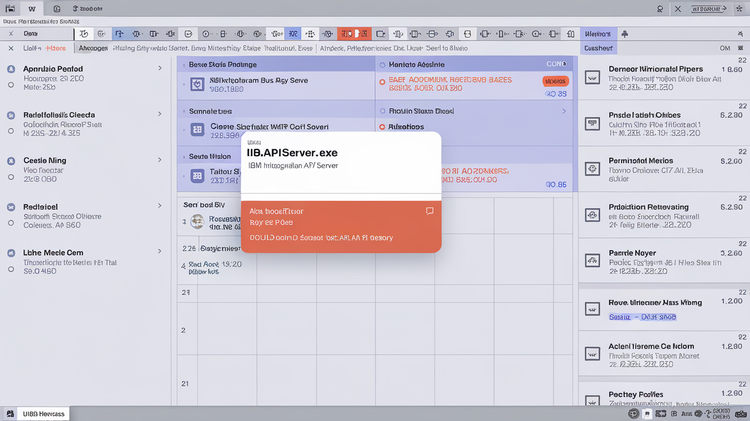Click the bell icon beside the Mleriiont tab
The image size is (750, 421).
625,34
